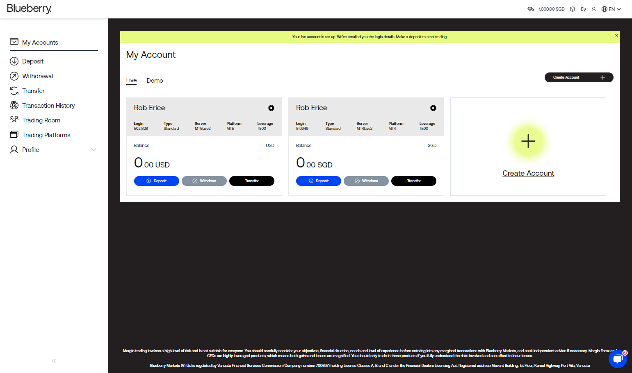Switch to the Demo tab

click(155, 81)
